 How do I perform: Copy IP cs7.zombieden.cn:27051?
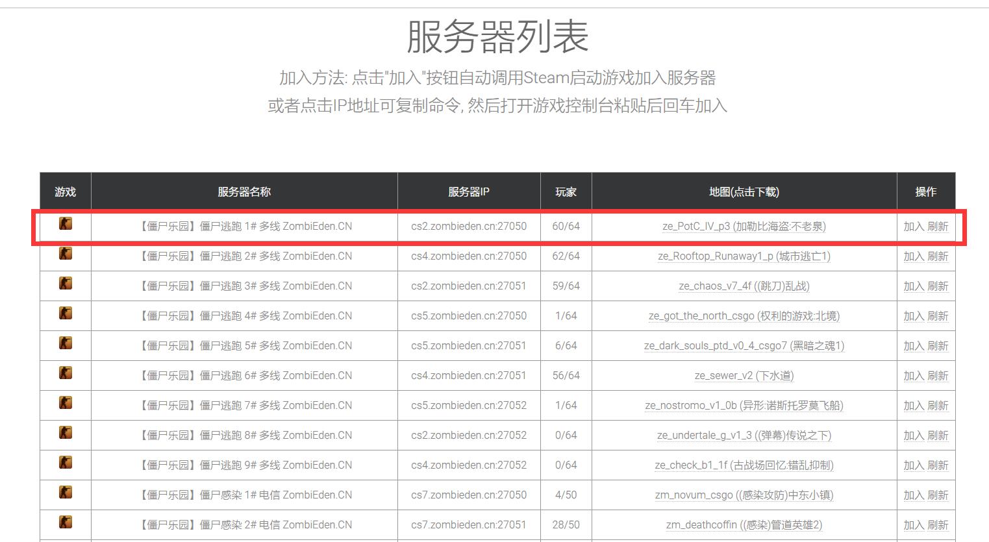pyautogui.click(x=469, y=525)
